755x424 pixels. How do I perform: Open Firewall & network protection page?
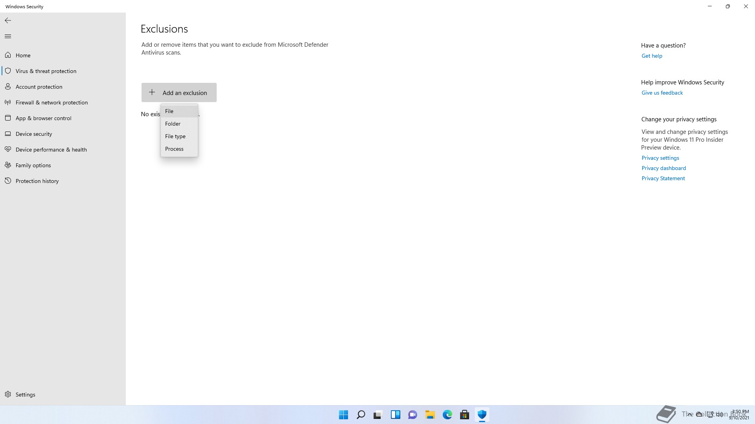tap(63, 102)
